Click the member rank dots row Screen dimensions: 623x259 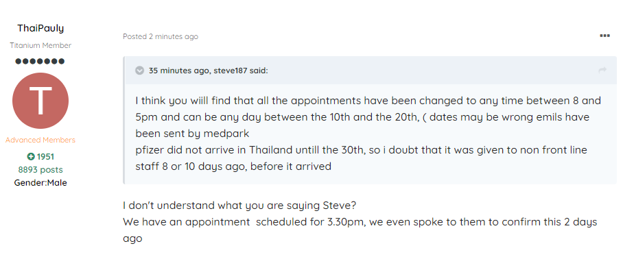40,61
